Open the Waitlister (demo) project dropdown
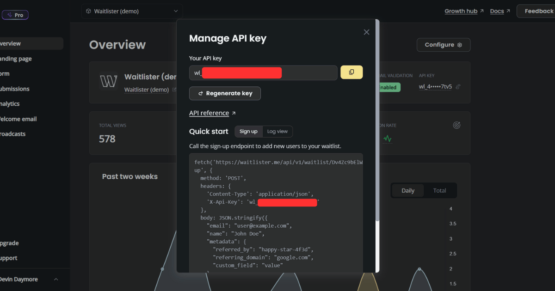555x291 pixels. click(x=132, y=11)
